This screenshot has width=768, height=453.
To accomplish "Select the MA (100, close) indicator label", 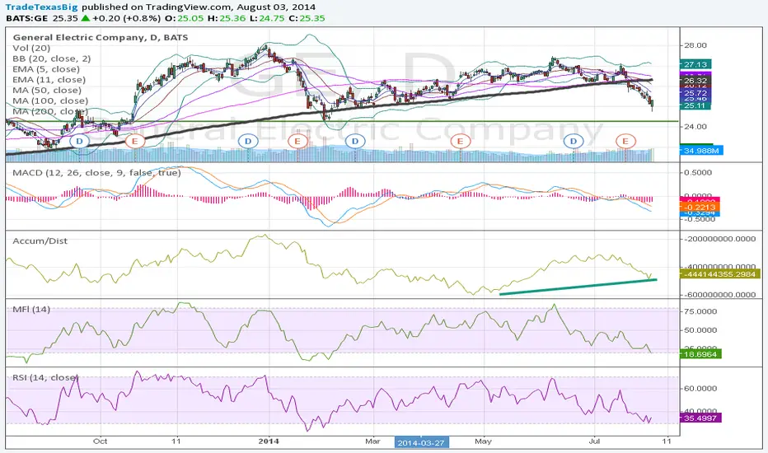I will pyautogui.click(x=50, y=100).
